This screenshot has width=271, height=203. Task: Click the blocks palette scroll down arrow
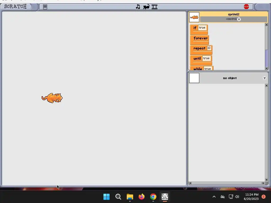(266, 68)
